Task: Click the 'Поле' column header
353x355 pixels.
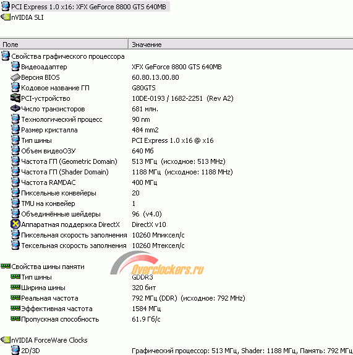Action: (x=64, y=45)
